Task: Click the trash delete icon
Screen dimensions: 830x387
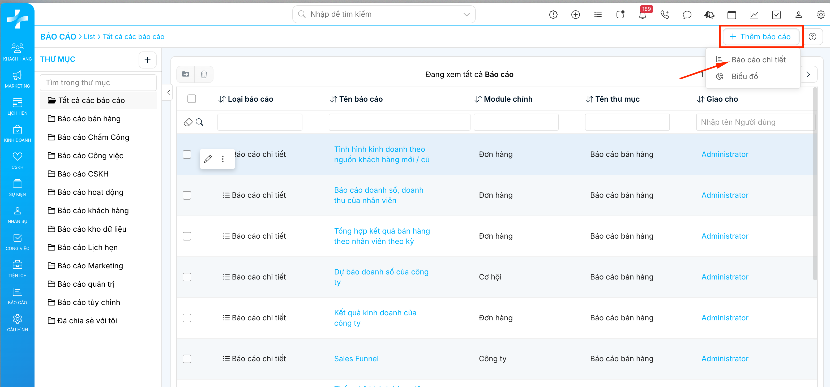Action: pos(204,74)
